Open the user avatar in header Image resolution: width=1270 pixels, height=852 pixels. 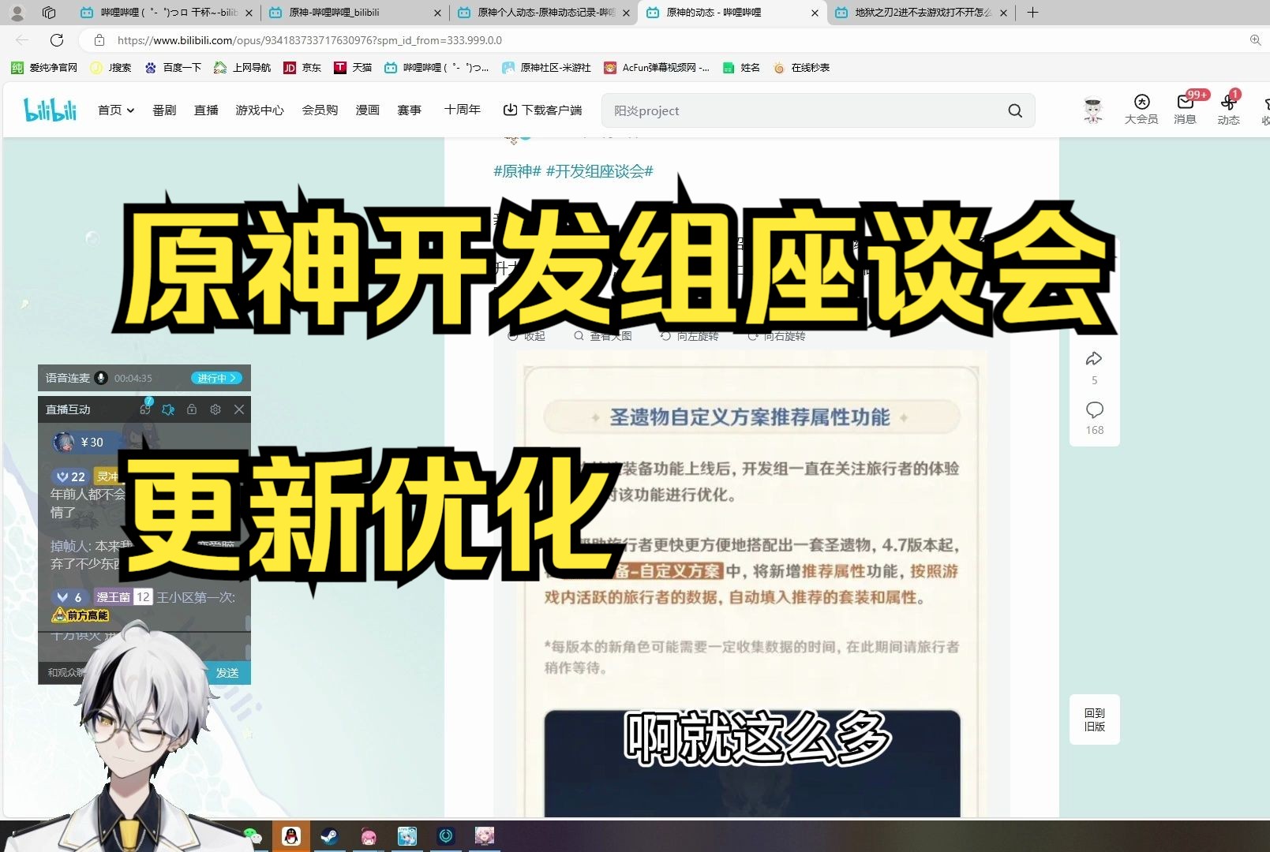point(1092,110)
